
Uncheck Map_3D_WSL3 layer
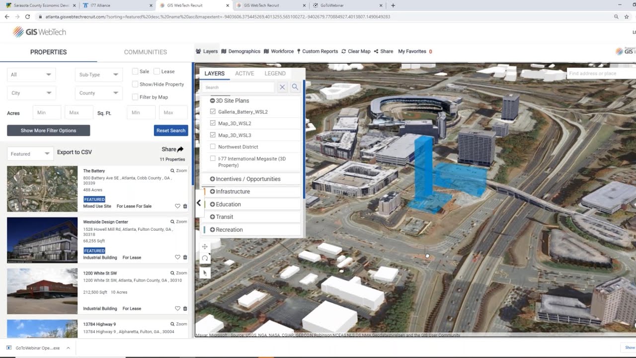point(213,135)
